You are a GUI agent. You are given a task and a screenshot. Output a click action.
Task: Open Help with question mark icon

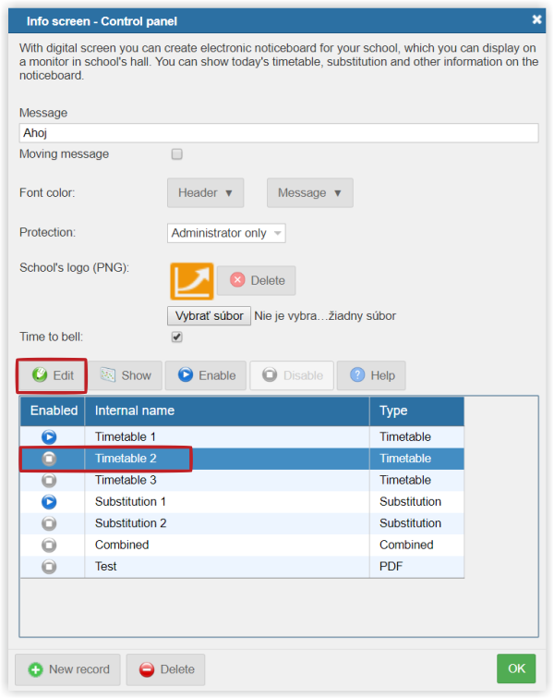[x=371, y=375]
